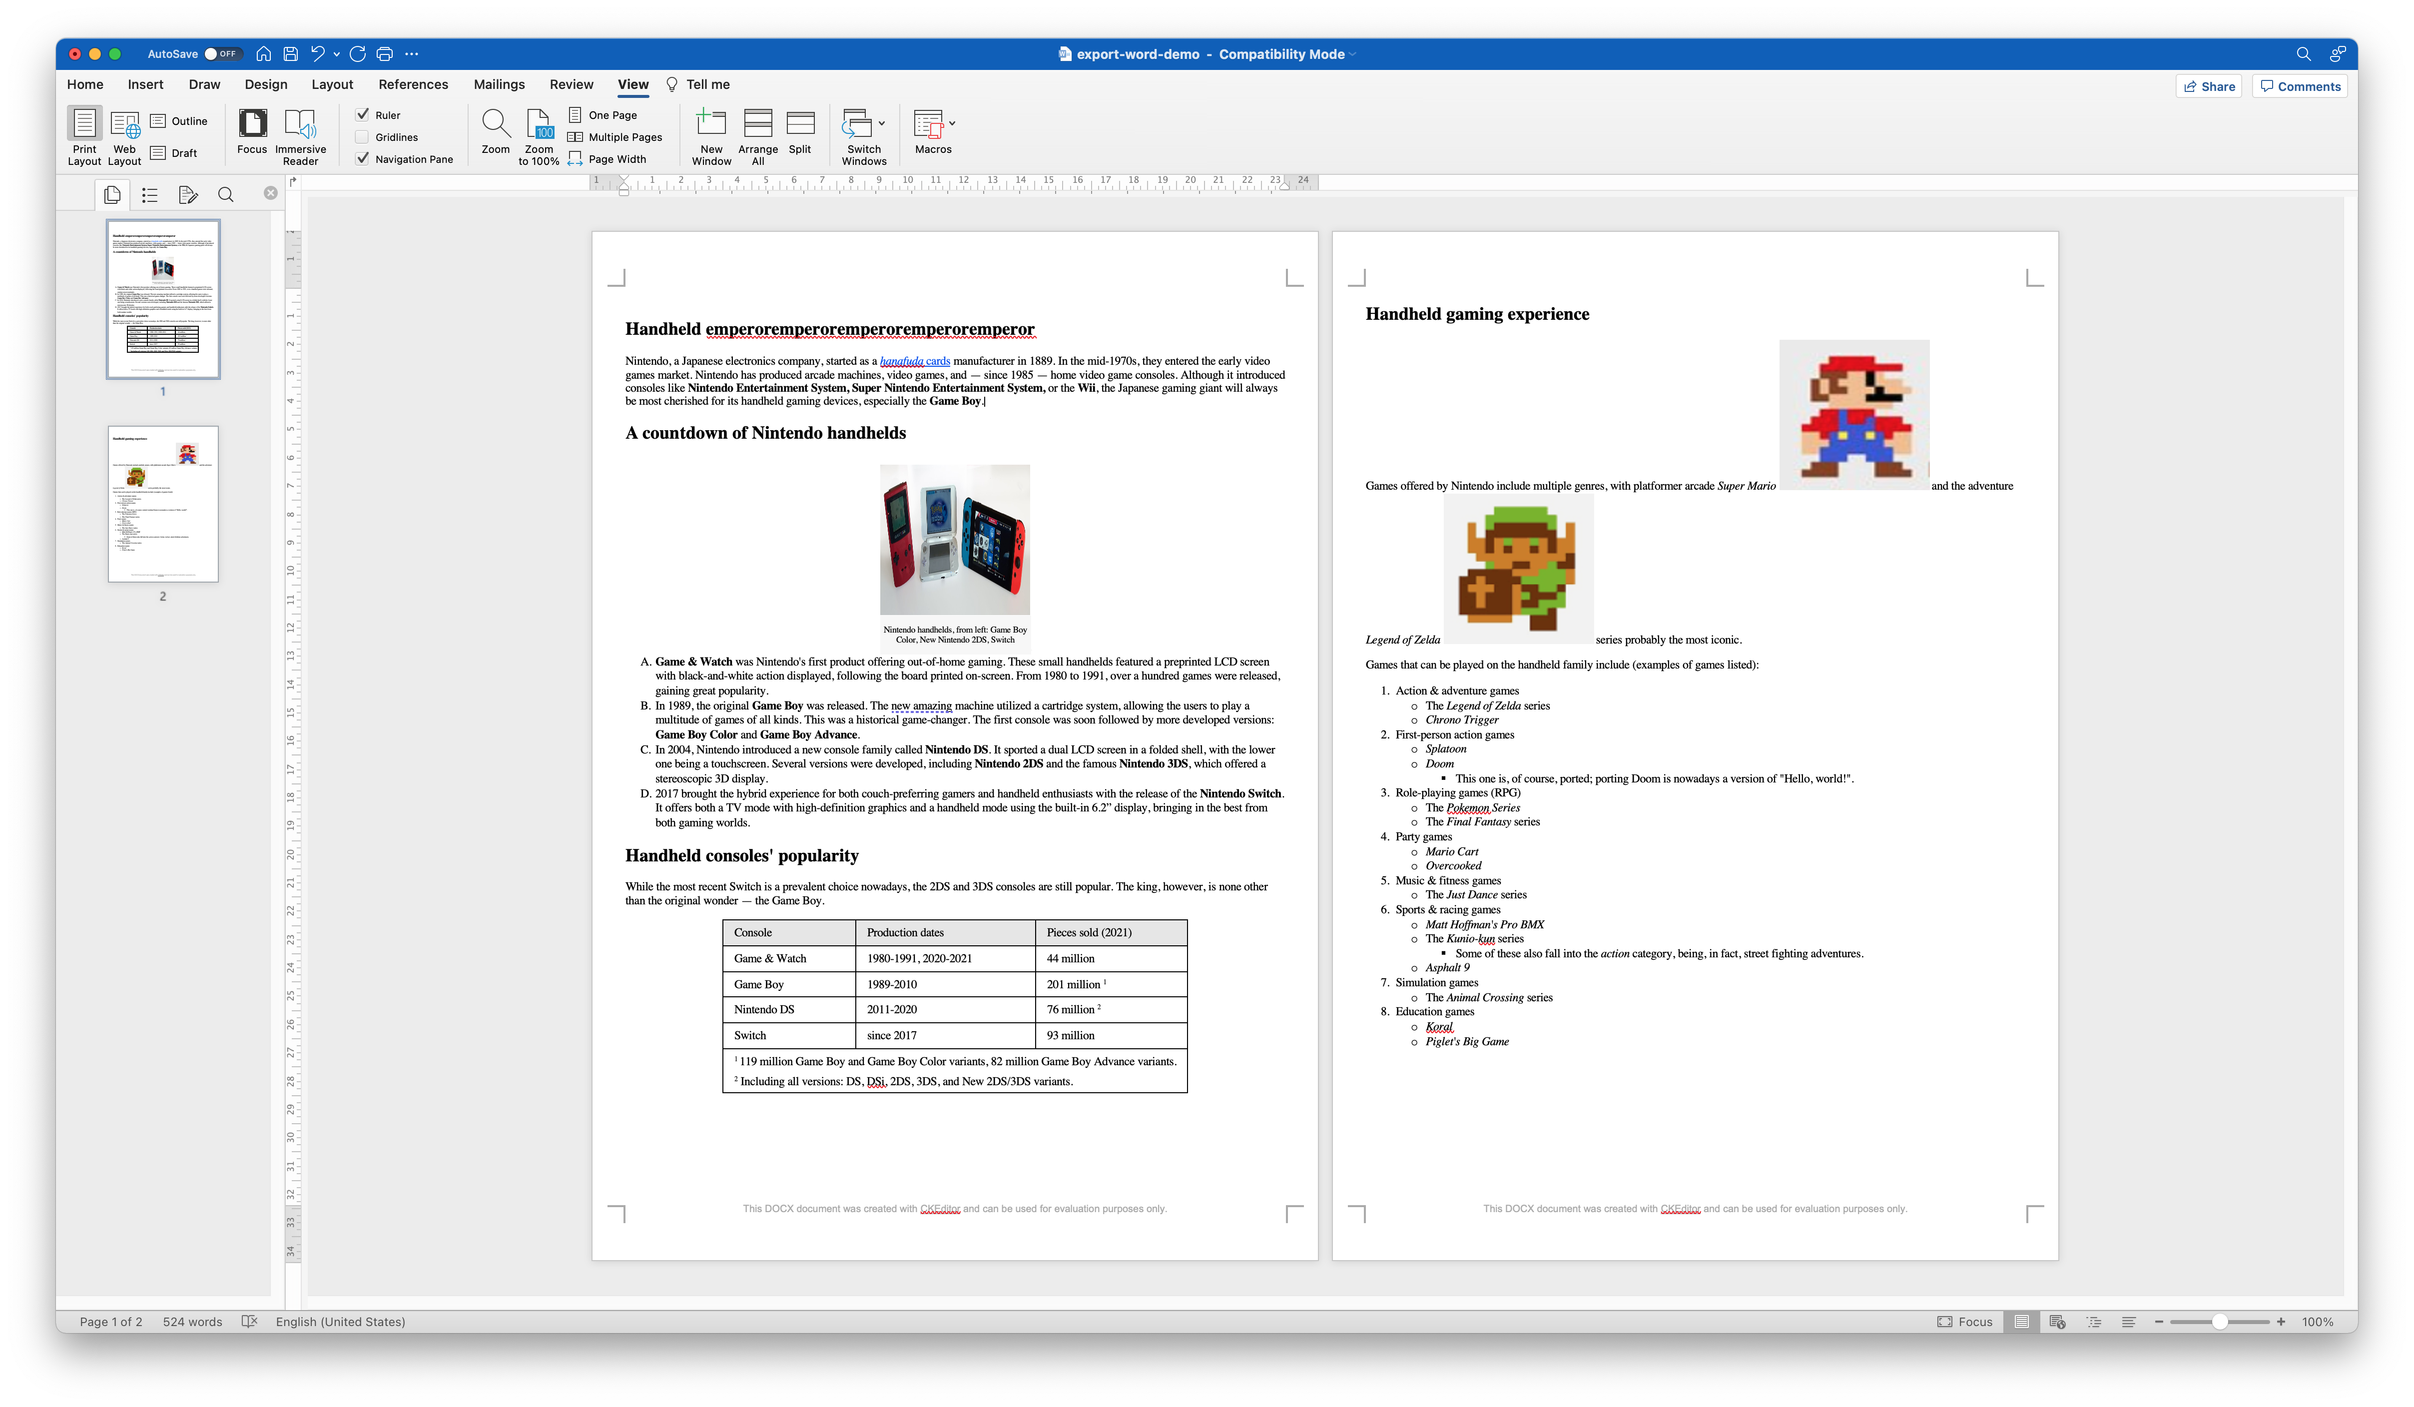Click English (United States) language
The height and width of the screenshot is (1407, 2414).
340,1322
